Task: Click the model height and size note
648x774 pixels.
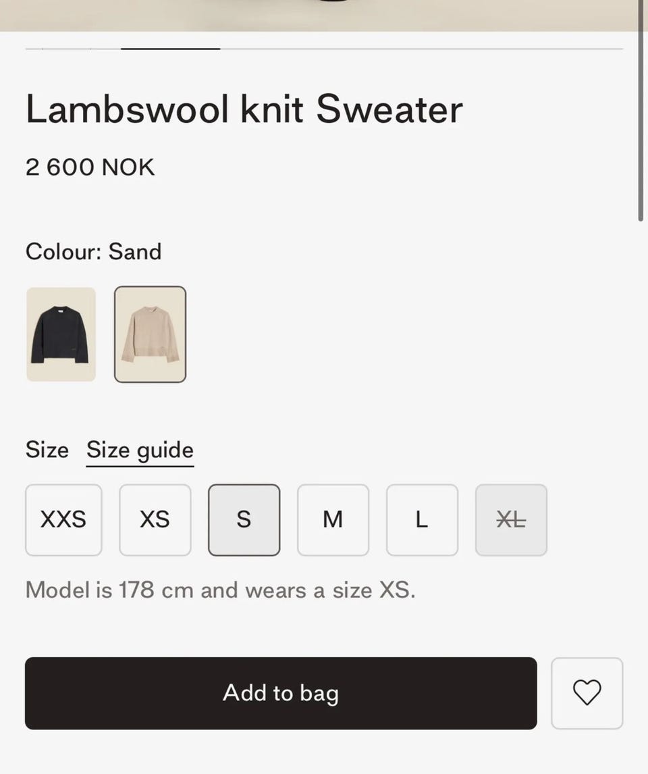Action: (x=221, y=590)
